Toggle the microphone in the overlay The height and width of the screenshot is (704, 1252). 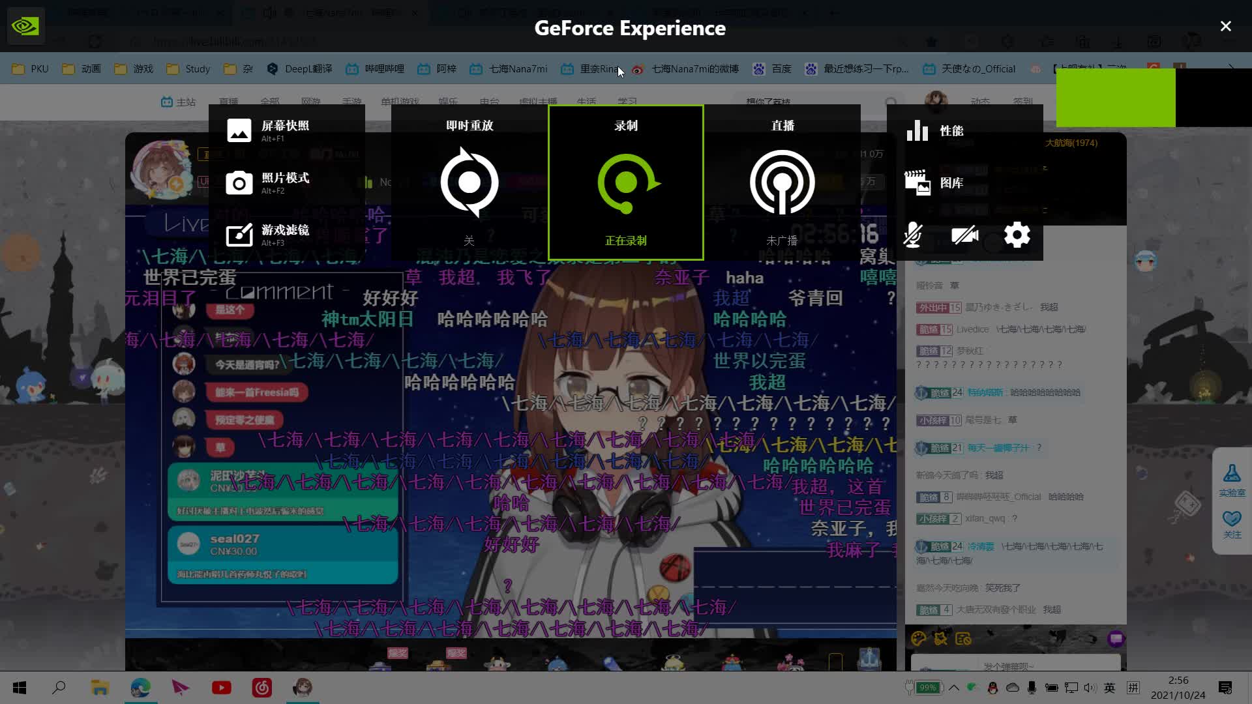click(x=913, y=235)
